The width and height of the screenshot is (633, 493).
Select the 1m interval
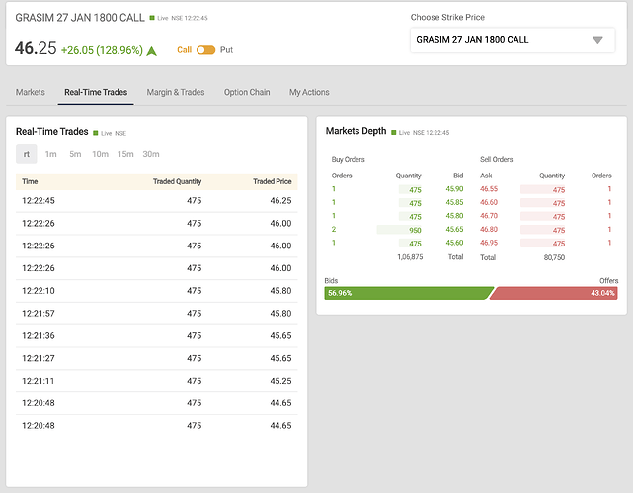point(51,154)
